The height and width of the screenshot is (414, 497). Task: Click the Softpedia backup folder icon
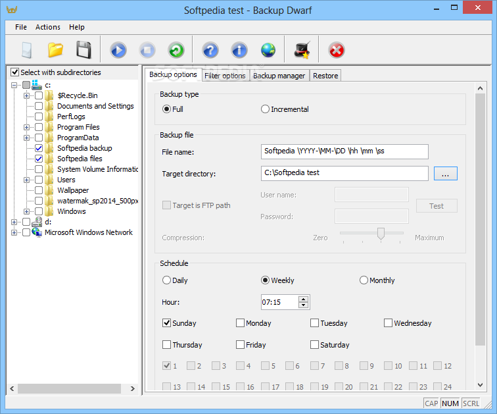tap(49, 148)
